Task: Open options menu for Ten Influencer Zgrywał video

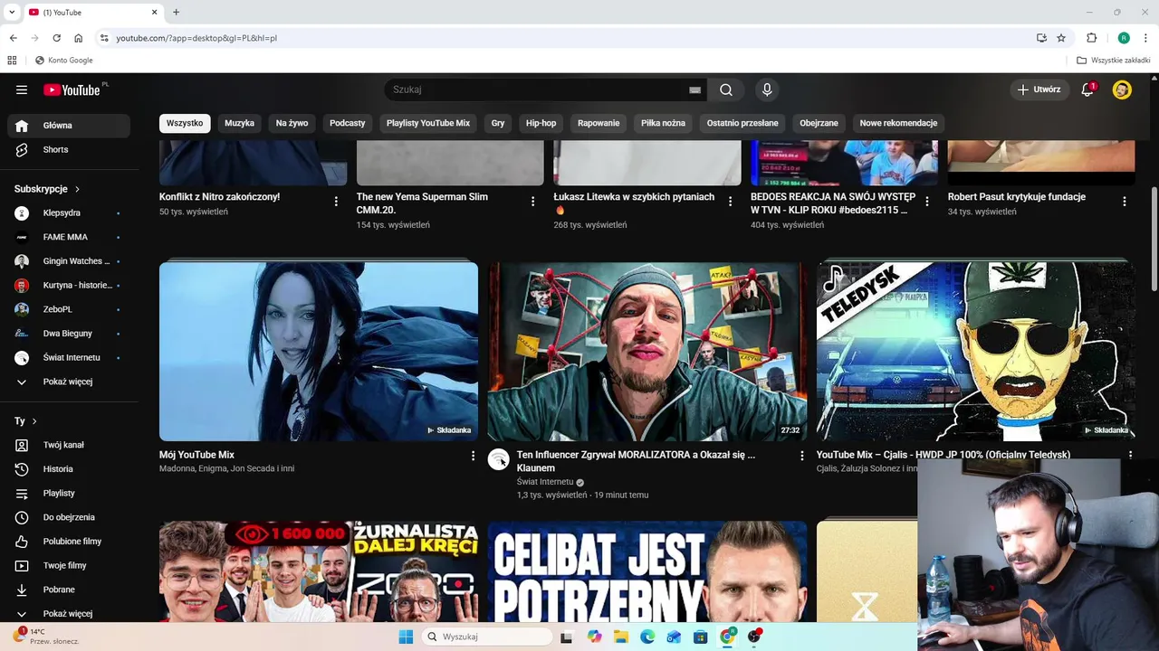Action: click(801, 456)
